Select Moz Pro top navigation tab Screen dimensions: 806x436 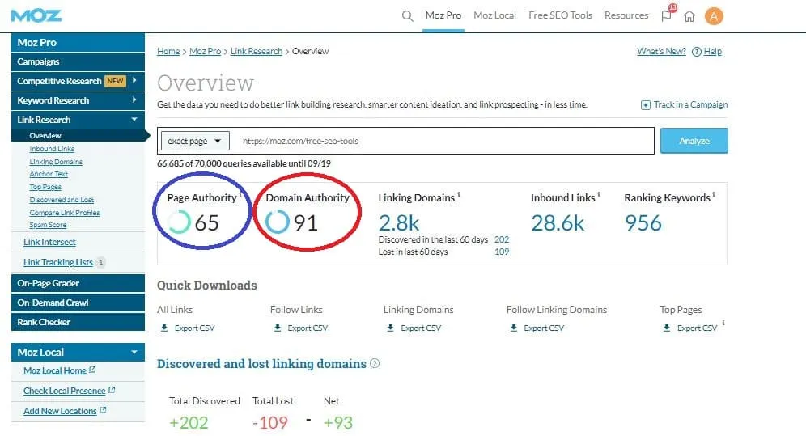click(443, 15)
